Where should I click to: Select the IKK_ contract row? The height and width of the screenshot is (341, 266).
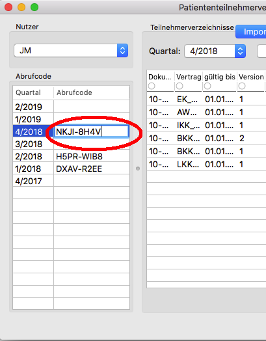click(206, 125)
